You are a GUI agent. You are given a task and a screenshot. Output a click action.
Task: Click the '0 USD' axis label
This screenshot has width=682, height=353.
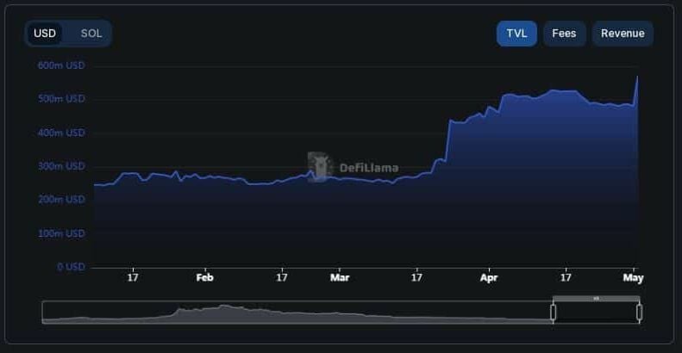click(71, 267)
